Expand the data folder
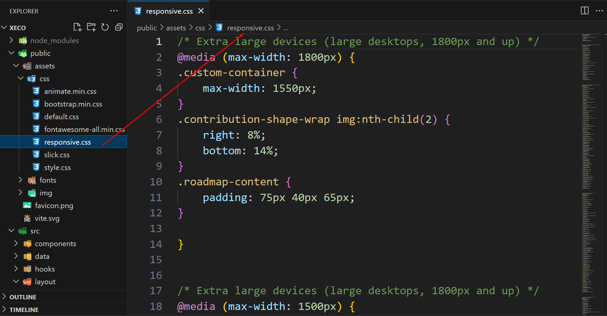The height and width of the screenshot is (316, 607). (x=16, y=256)
